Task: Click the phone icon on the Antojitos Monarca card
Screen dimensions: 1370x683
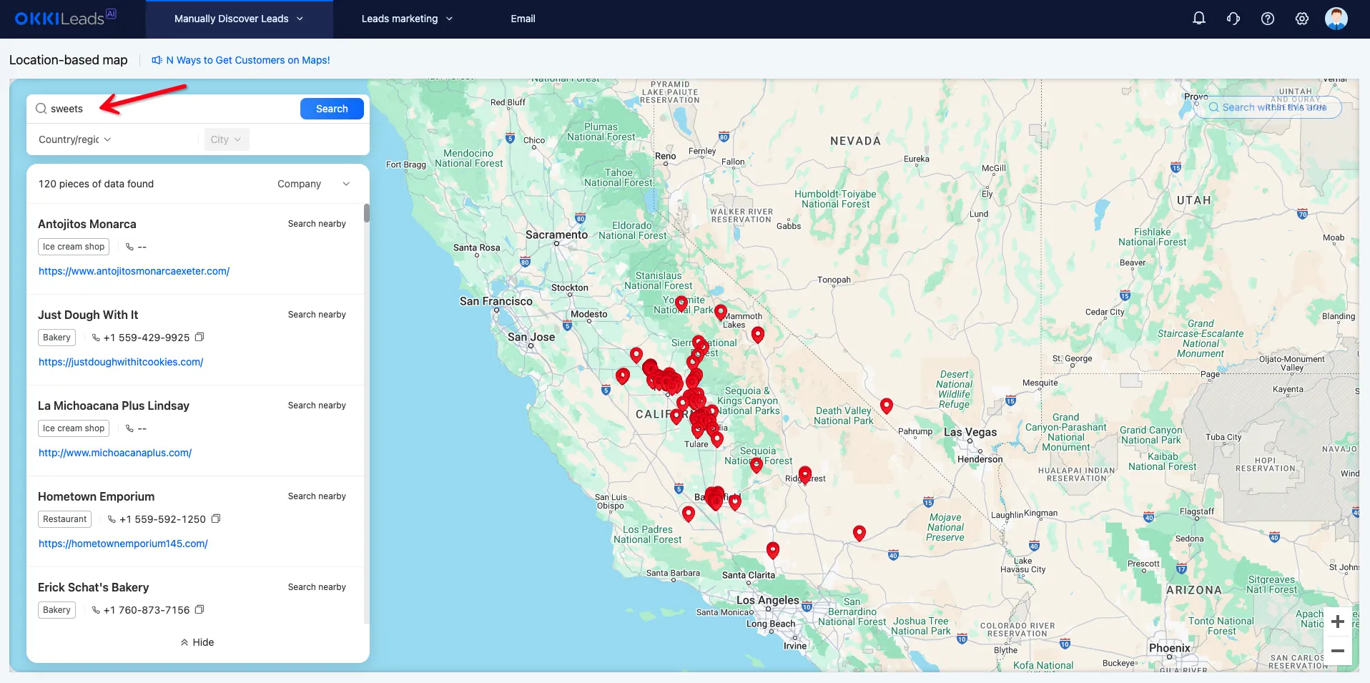Action: point(129,247)
